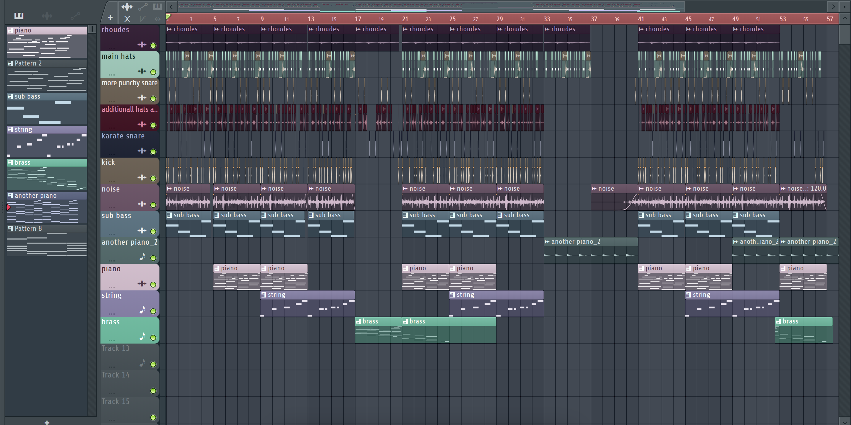Click the note icon on string track
The image size is (851, 425).
tap(142, 310)
